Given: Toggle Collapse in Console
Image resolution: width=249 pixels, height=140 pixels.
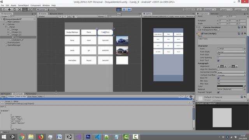Looking at the screenshot, I should pyautogui.click(x=11, y=96).
